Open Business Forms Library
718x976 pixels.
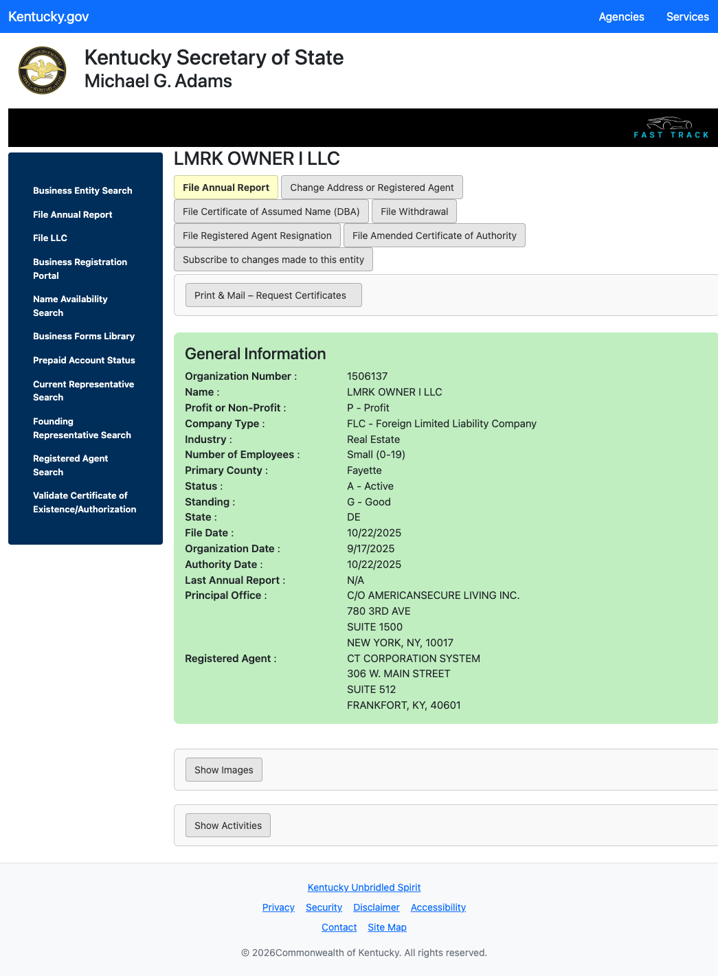point(84,336)
